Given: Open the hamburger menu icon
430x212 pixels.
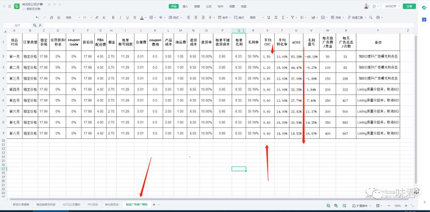Looking at the screenshot, I should (x=10, y=6).
